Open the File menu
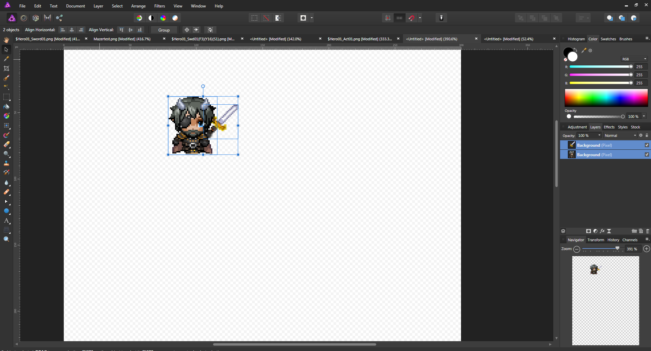Screen dimensions: 651x351 [x=22, y=6]
